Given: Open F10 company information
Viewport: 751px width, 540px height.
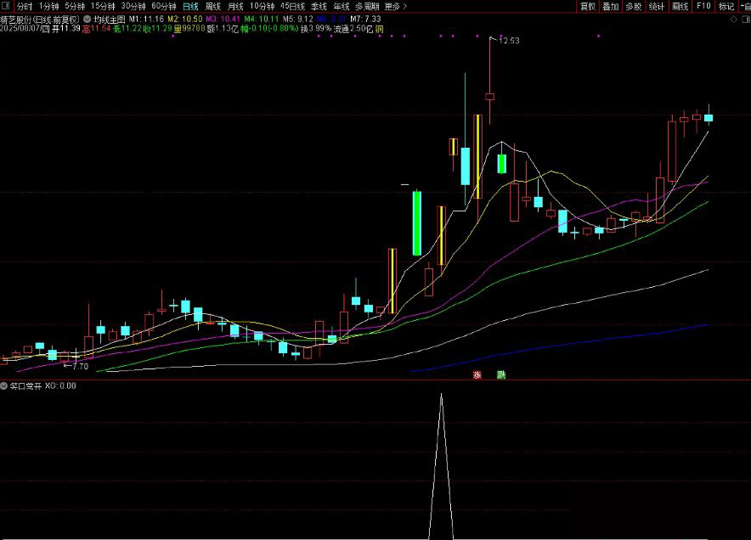Looking at the screenshot, I should click(x=703, y=6).
